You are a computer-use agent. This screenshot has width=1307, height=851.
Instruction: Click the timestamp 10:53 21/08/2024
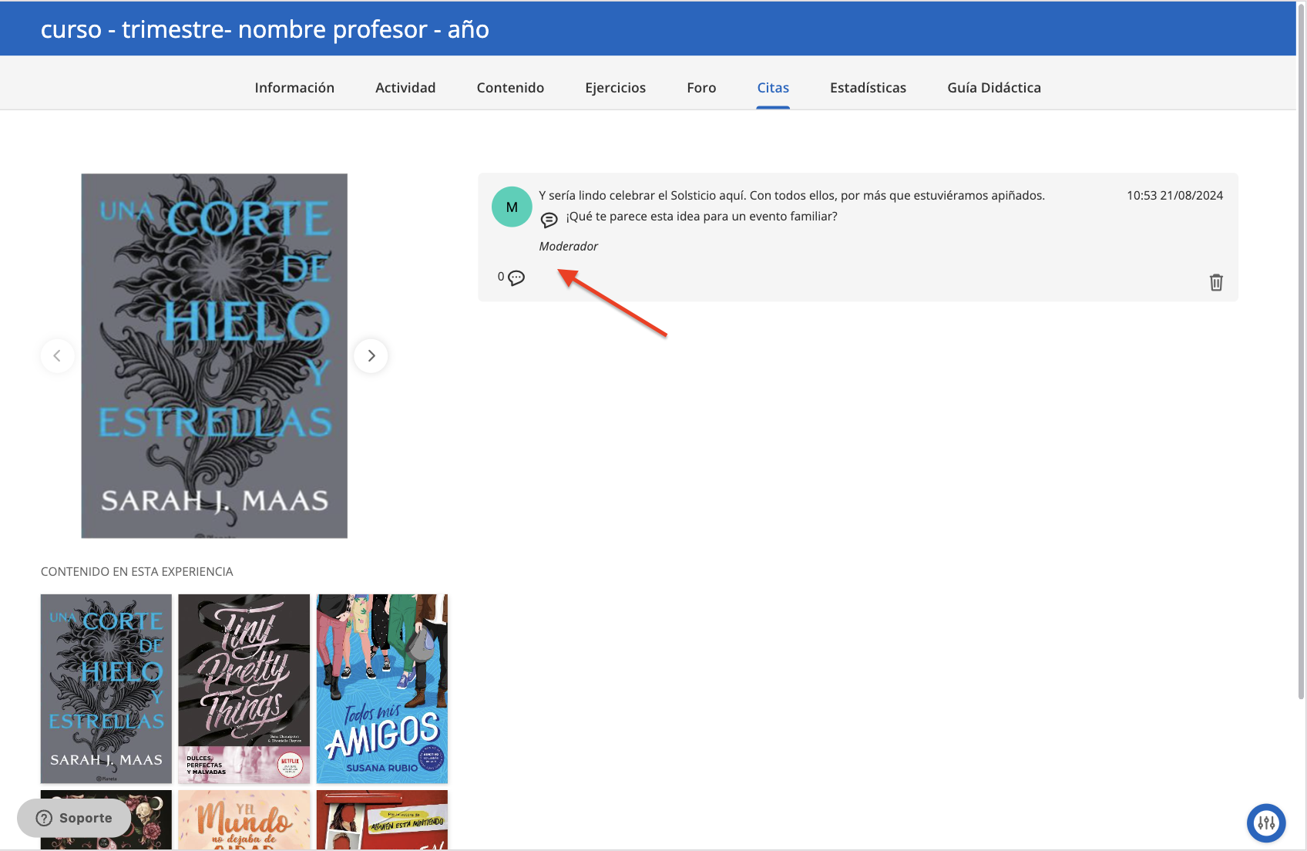click(1174, 195)
